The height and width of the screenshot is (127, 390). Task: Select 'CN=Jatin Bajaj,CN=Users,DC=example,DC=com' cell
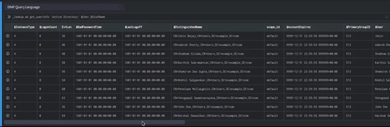pos(206,36)
